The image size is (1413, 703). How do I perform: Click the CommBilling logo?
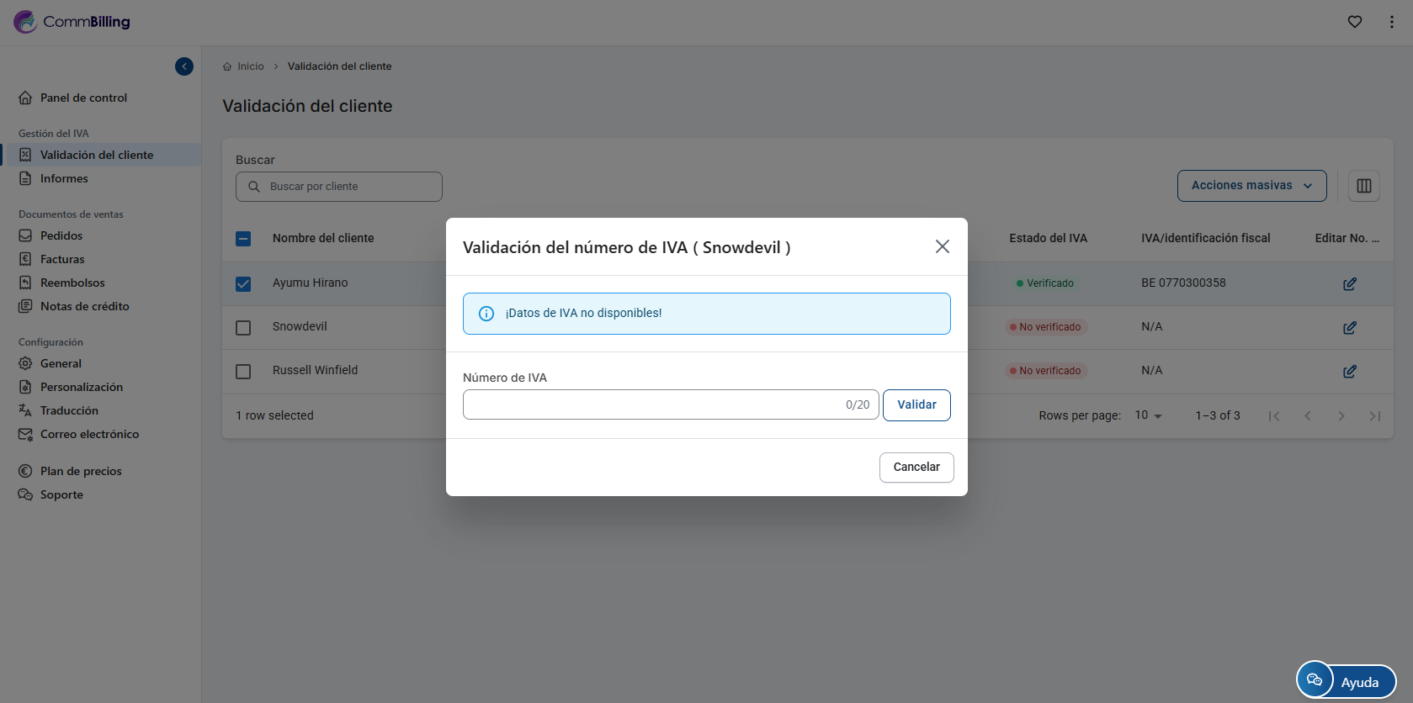(72, 22)
